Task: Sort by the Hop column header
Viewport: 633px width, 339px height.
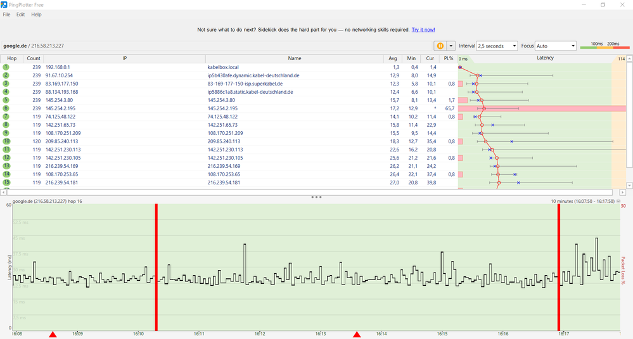Action: pos(11,58)
